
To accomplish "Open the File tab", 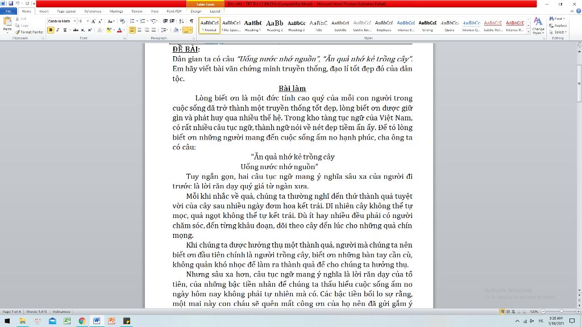I will (8, 11).
